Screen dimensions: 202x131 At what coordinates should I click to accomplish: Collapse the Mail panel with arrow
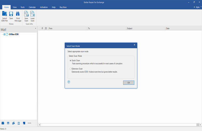(35, 28)
